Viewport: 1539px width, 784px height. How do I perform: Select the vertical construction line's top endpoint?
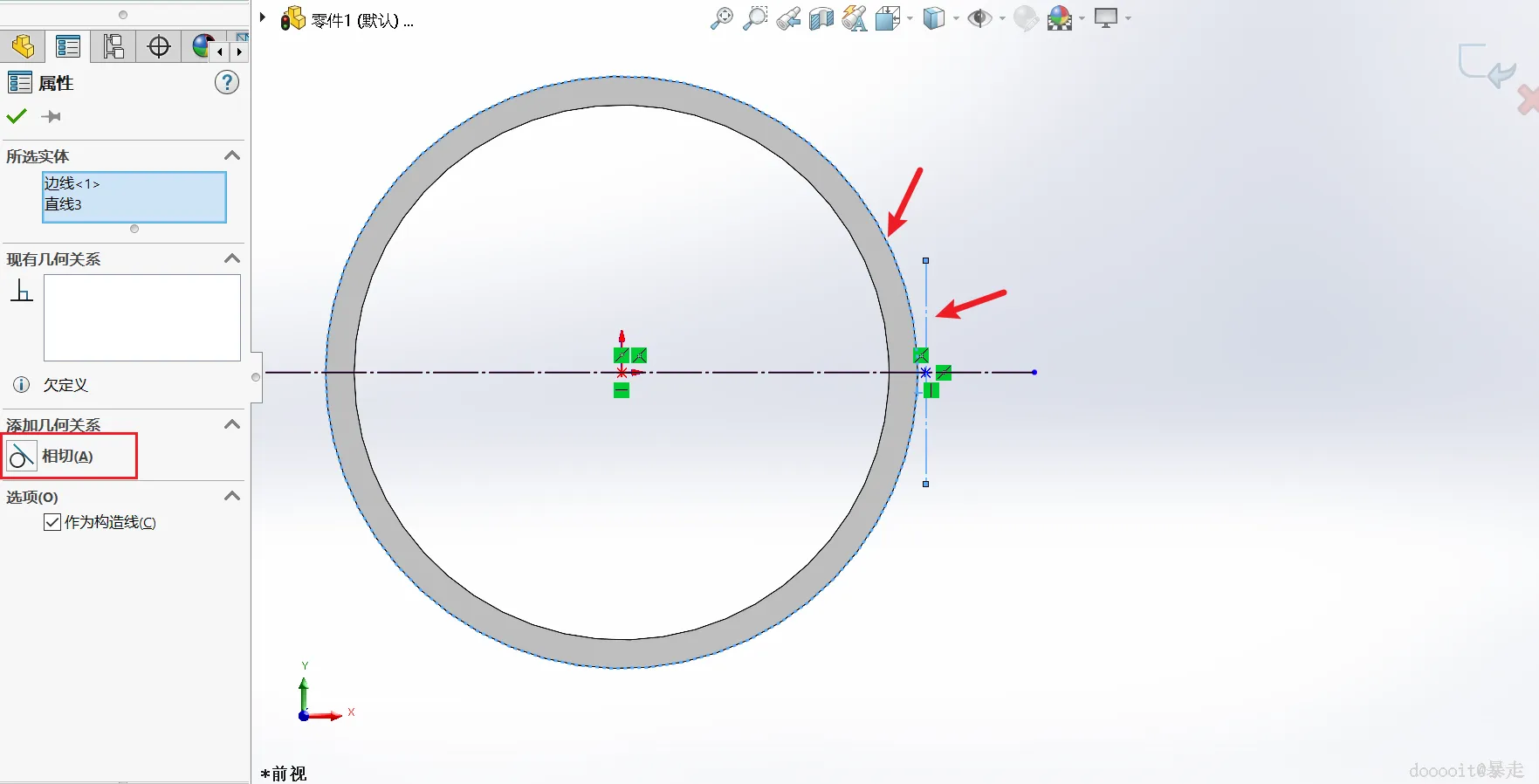coord(926,261)
